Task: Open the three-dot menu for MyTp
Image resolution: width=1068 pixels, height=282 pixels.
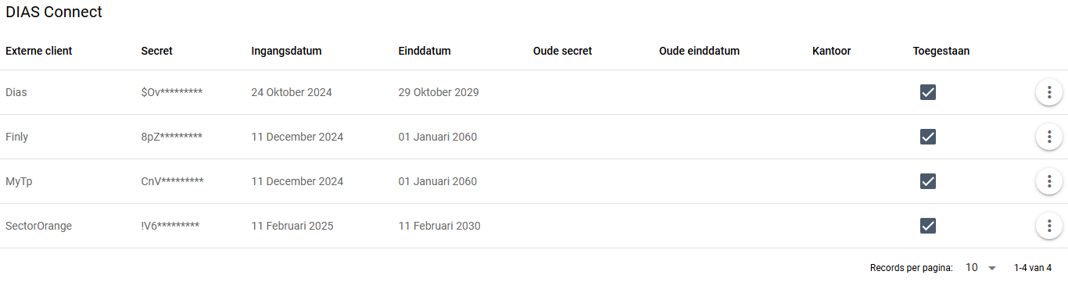Action: pyautogui.click(x=1048, y=181)
